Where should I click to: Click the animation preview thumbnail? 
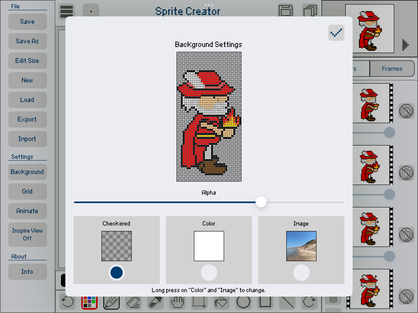click(x=370, y=28)
